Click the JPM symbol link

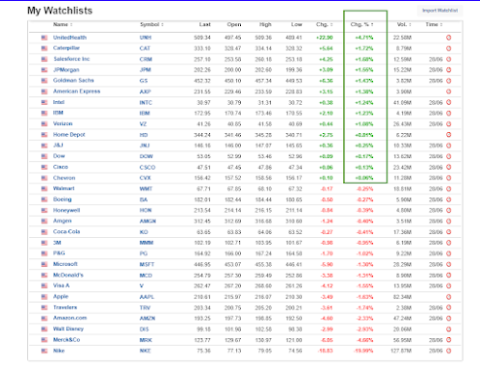[x=146, y=70]
